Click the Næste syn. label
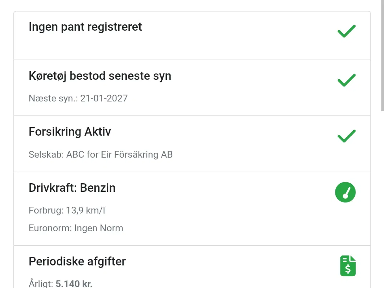The height and width of the screenshot is (288, 384). coord(53,98)
